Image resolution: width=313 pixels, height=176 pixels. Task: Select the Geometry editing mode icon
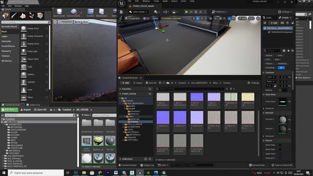coord(40,15)
